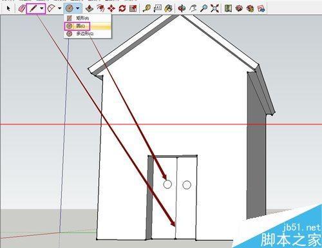The height and width of the screenshot is (248, 322).
Task: Click Send to LayOut icon
Action: 261,8
